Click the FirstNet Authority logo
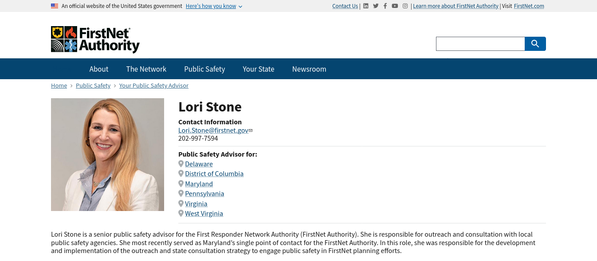This screenshot has height=261, width=597. coord(95,39)
